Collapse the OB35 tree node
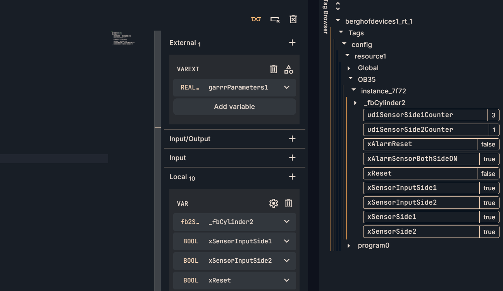 350,79
